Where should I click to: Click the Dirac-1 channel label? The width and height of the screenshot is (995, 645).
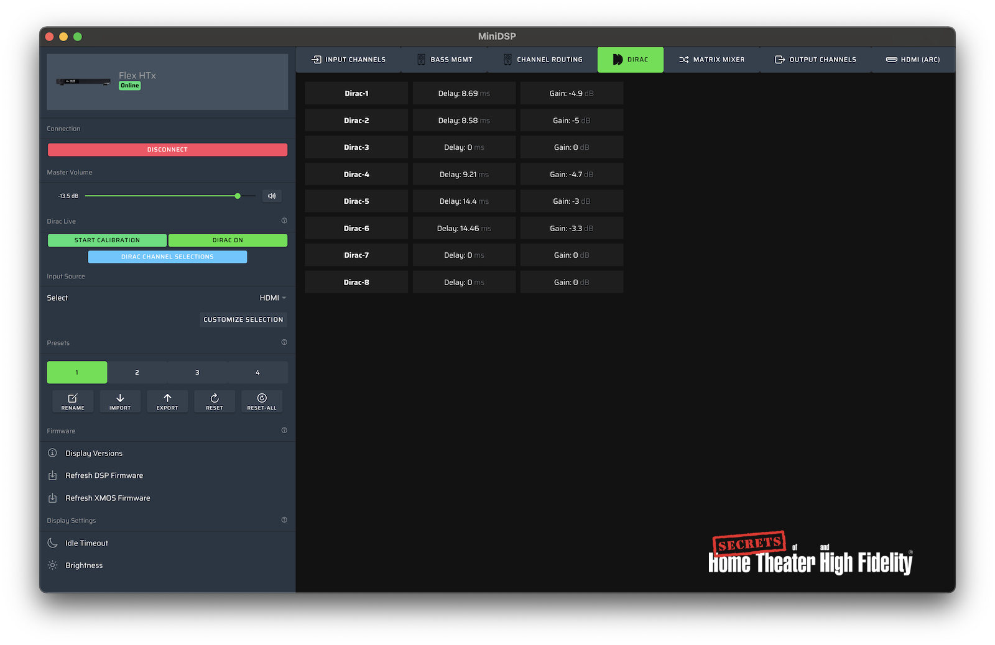(356, 93)
